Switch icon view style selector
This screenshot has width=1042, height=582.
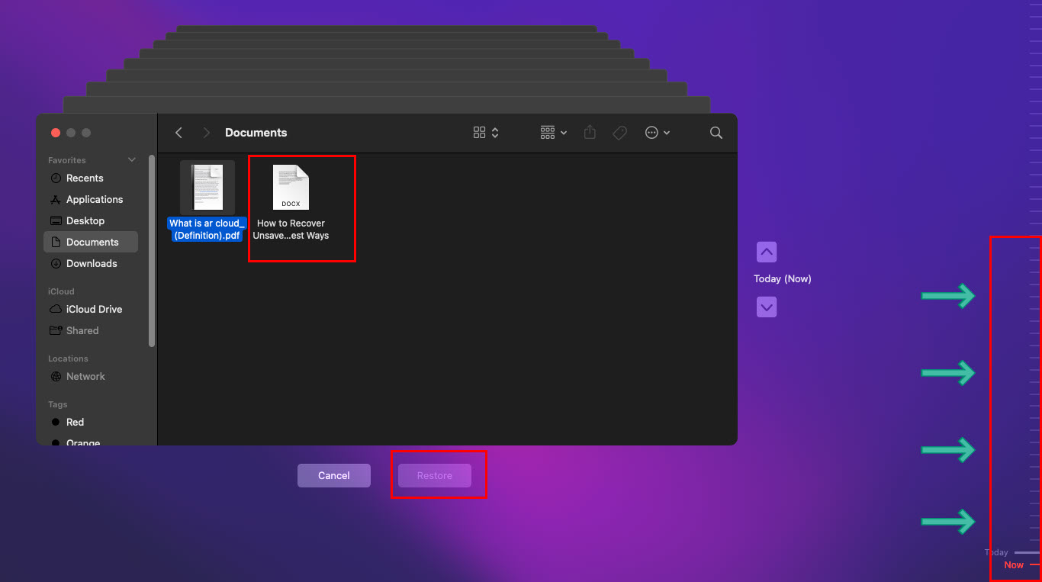pyautogui.click(x=486, y=133)
